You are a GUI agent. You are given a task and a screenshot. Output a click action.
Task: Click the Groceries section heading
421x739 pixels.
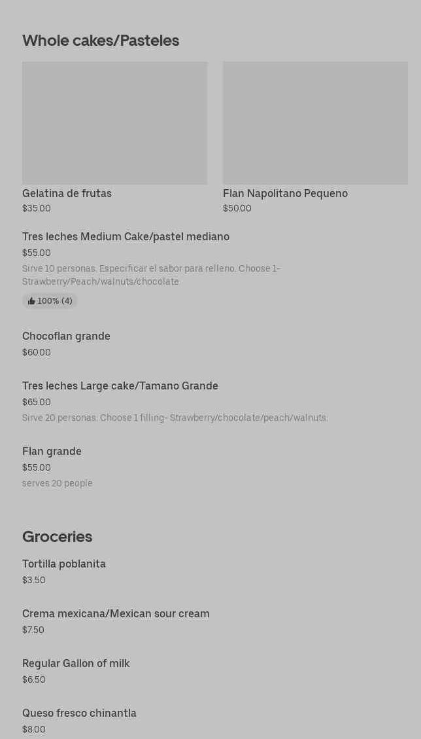tap(57, 537)
